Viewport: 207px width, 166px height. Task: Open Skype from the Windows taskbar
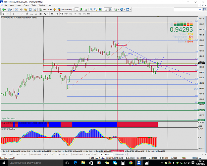[115, 163]
